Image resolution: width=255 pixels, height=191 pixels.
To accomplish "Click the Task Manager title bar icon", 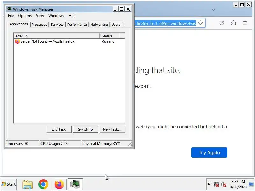I will pos(10,9).
